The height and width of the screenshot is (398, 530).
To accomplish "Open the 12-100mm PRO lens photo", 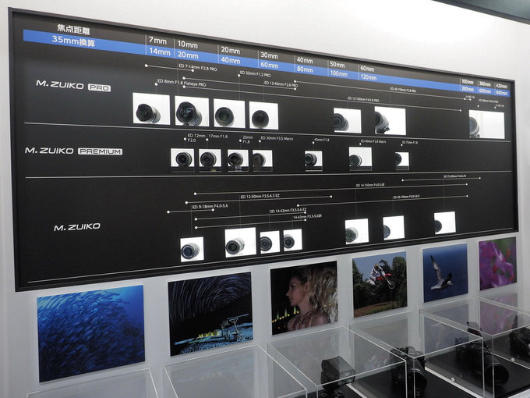I will click(x=347, y=120).
